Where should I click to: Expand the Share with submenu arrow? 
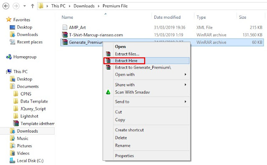click(185, 85)
